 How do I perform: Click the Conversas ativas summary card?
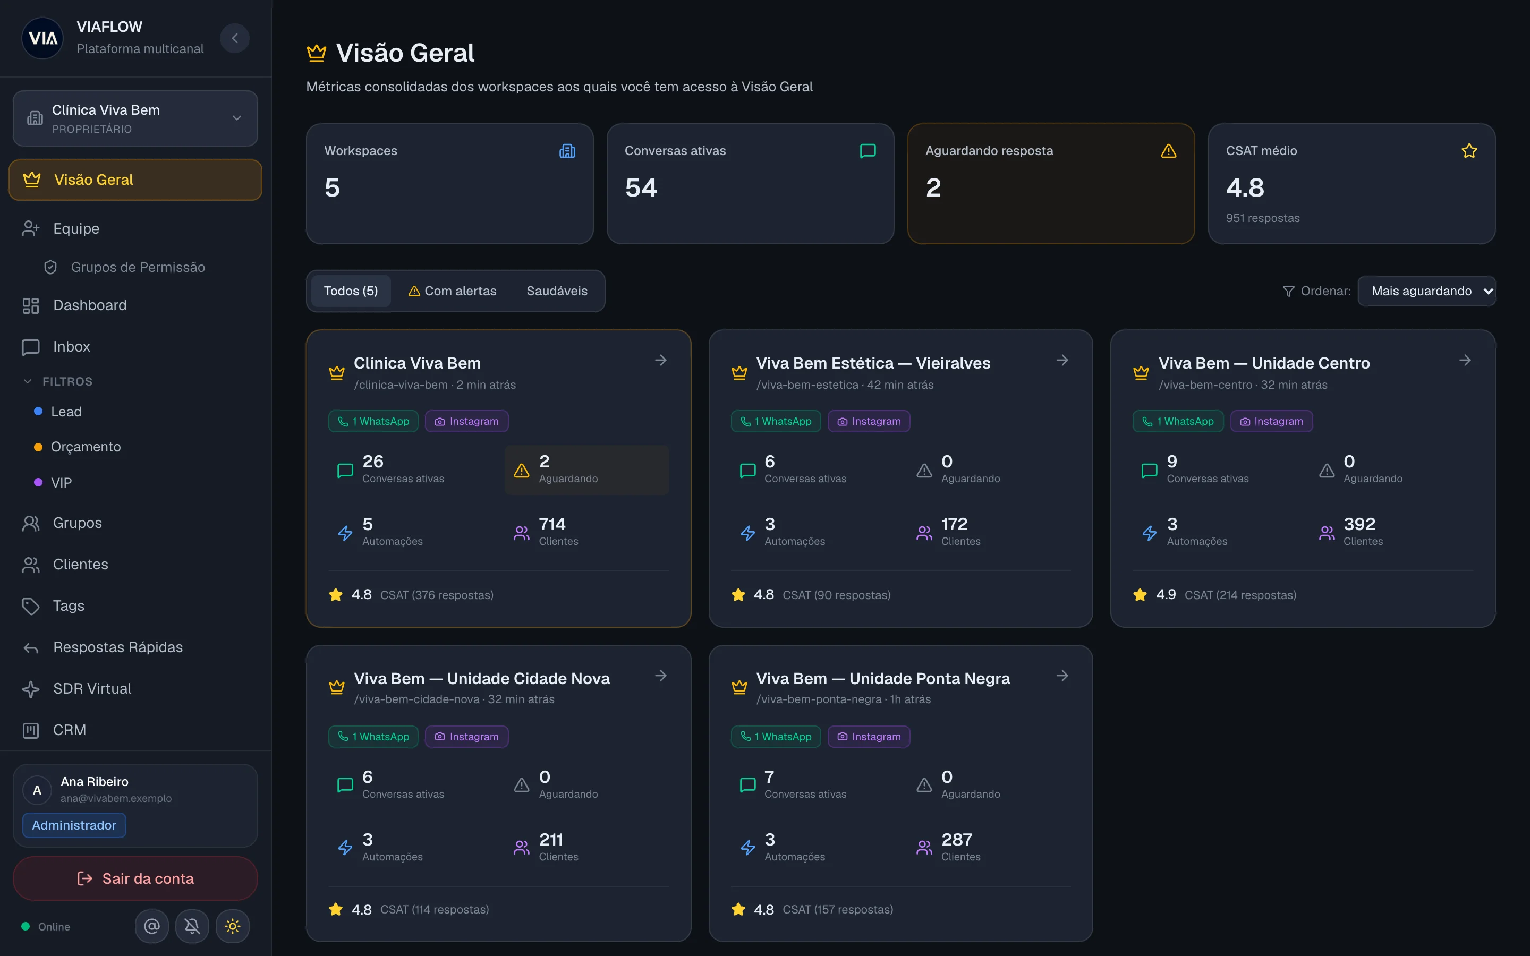tap(750, 183)
